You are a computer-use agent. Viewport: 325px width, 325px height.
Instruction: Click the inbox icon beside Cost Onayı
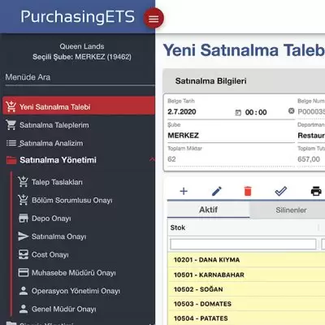(x=24, y=254)
